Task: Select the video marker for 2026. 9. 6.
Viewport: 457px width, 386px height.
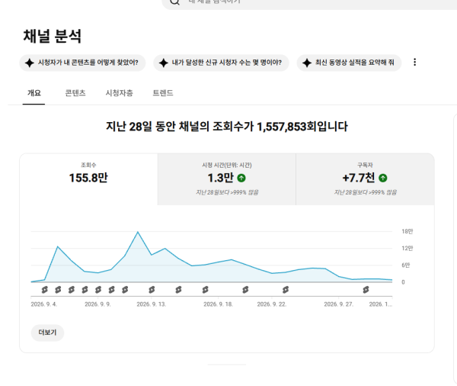Action: point(58,290)
